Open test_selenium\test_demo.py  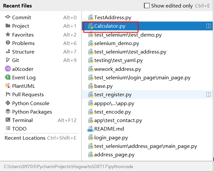click(147, 35)
